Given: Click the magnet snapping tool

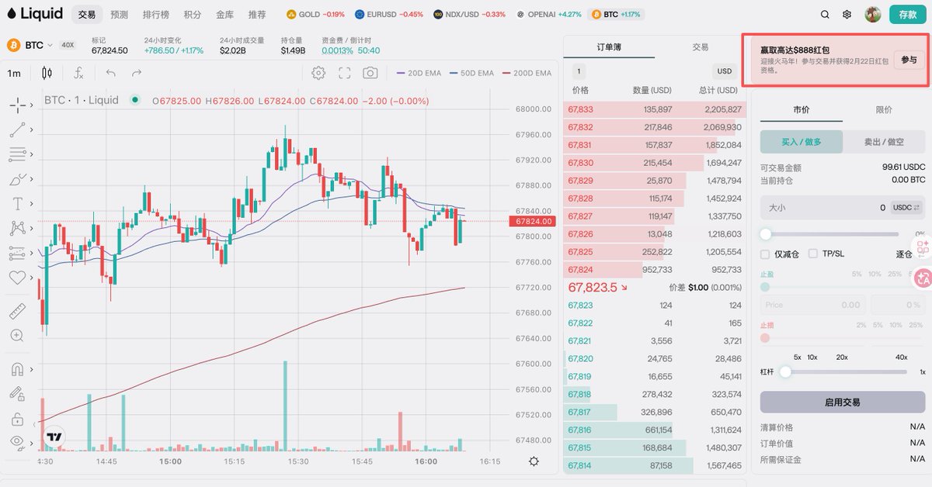Looking at the screenshot, I should (17, 369).
